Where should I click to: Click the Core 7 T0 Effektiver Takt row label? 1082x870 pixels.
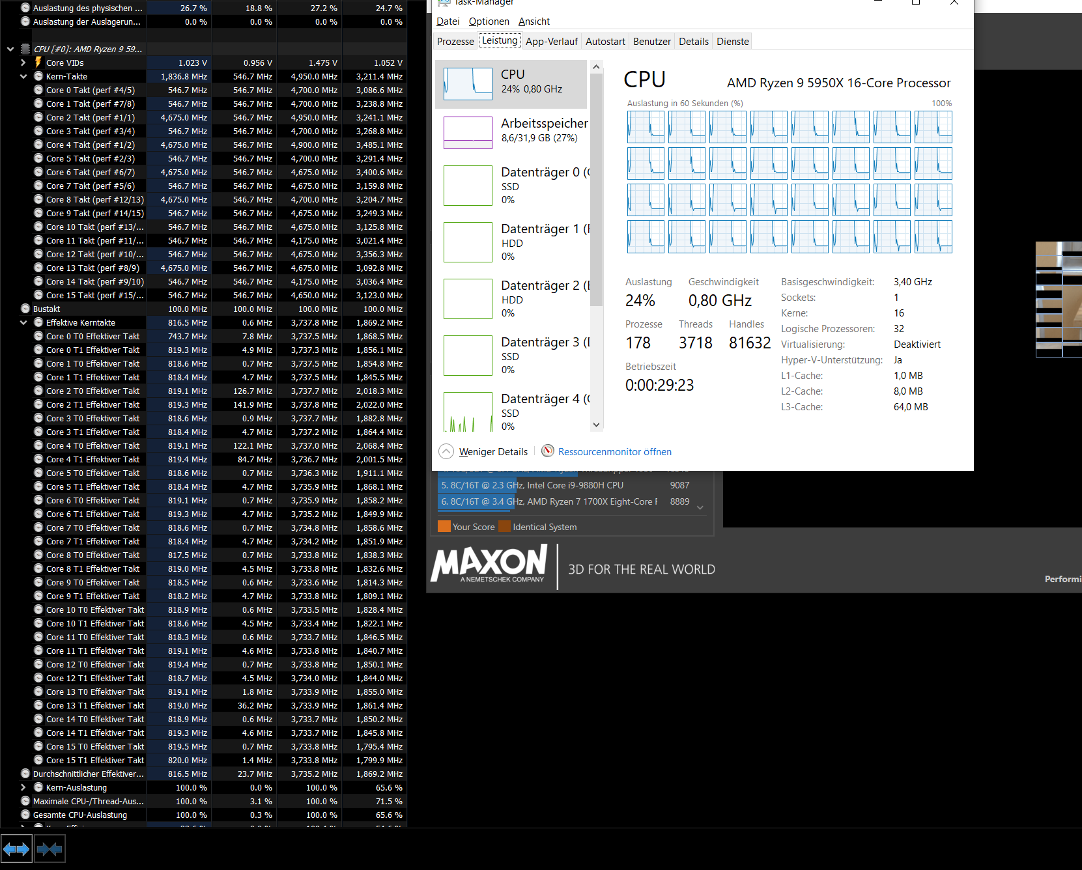click(x=93, y=527)
